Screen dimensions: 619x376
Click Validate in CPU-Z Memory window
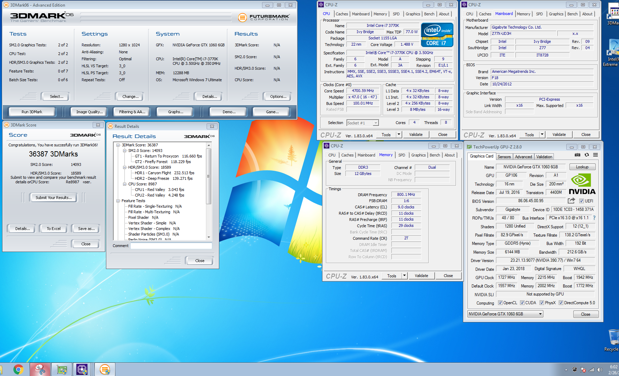[421, 276]
